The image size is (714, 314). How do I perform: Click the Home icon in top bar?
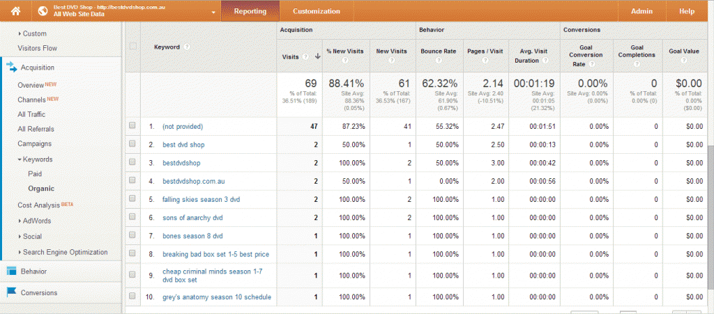pyautogui.click(x=15, y=11)
